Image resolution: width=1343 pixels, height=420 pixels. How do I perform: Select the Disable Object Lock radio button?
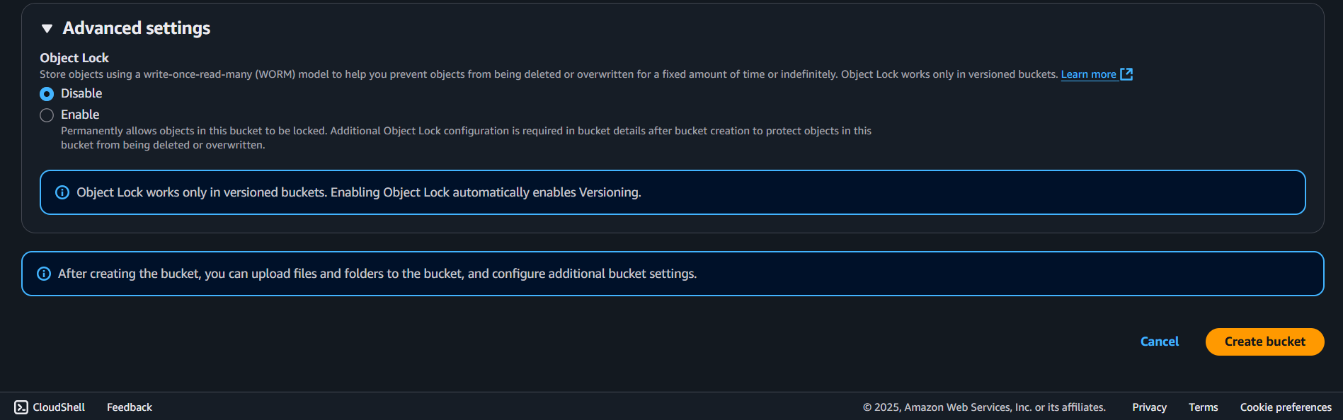point(47,94)
